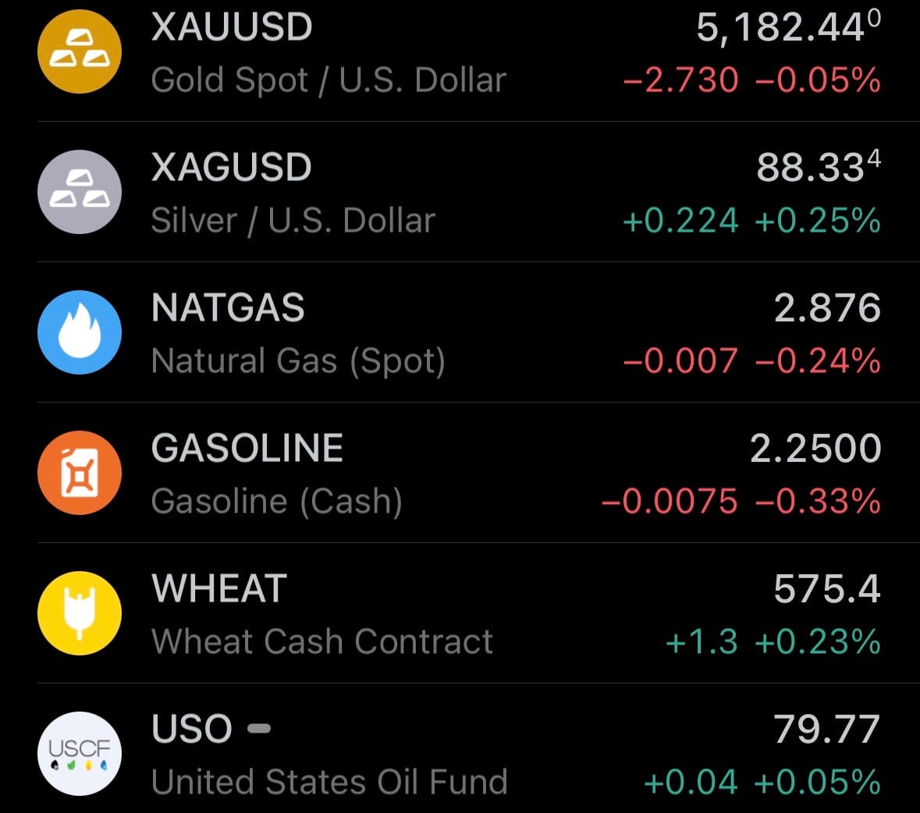Tap the USO price 79.77

[827, 730]
